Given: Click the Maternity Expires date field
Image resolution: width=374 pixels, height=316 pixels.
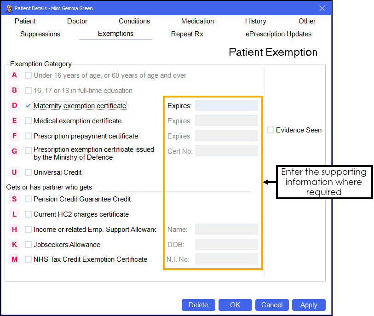Looking at the screenshot, I should tap(226, 106).
